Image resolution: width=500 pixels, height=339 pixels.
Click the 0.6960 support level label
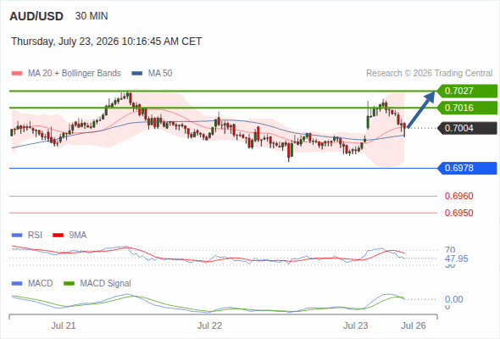point(458,196)
